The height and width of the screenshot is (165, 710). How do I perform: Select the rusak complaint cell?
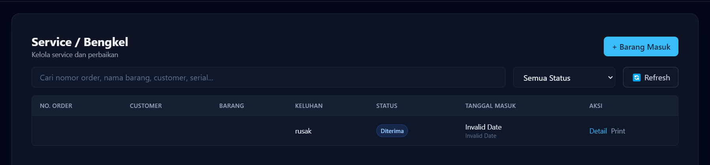[303, 131]
